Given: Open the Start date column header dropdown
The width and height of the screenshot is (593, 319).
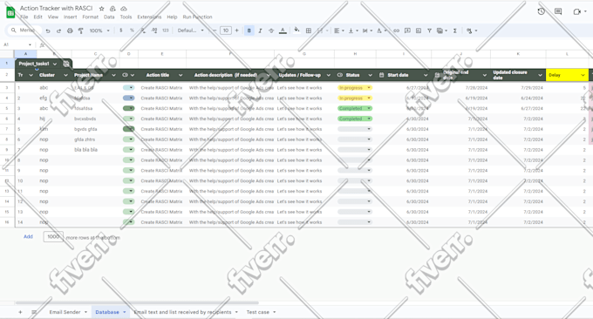Looking at the screenshot, I should (x=426, y=75).
